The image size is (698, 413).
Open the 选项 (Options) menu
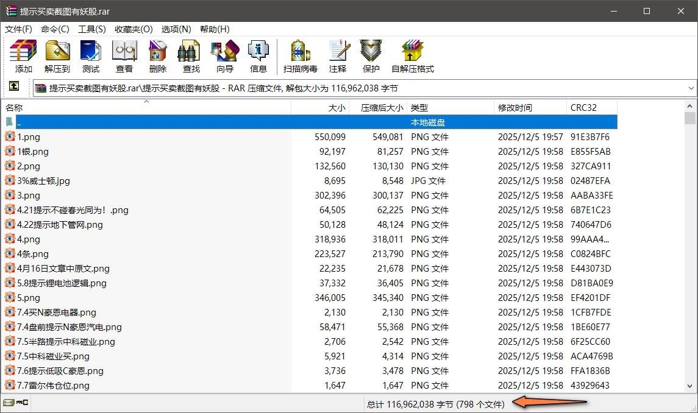click(x=177, y=29)
